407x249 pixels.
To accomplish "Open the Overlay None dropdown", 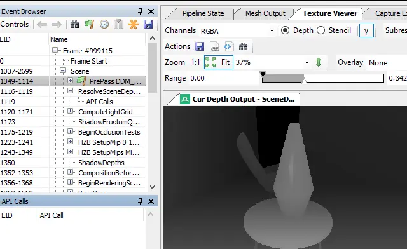I will pos(387,62).
